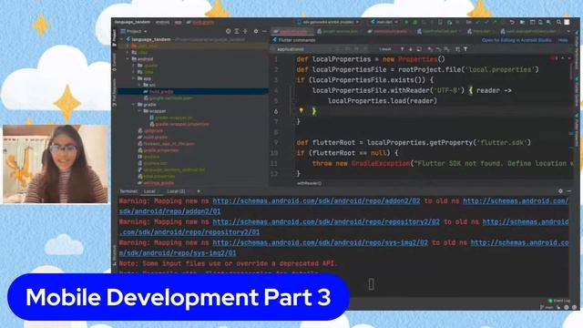Image resolution: width=583 pixels, height=328 pixels.
Task: Select language_tandem_android.iml file
Action: (174, 169)
